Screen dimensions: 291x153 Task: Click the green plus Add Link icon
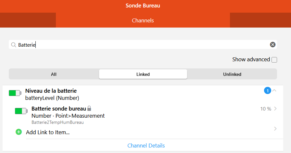pos(19,132)
